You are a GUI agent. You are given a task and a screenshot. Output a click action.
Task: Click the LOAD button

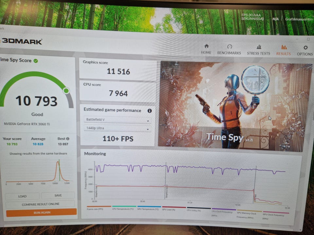(x=22, y=196)
